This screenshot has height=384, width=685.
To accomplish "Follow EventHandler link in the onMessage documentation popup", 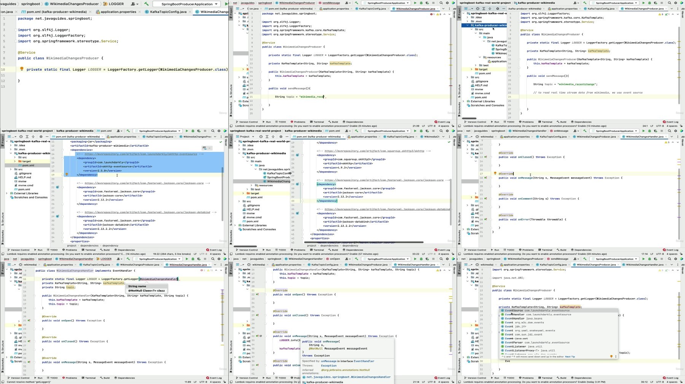I will click(x=364, y=361).
